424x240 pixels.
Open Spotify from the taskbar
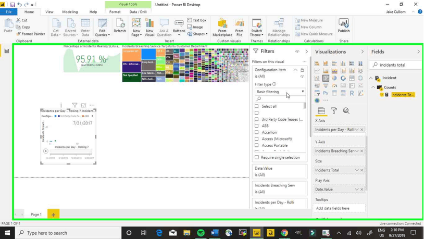point(201,233)
